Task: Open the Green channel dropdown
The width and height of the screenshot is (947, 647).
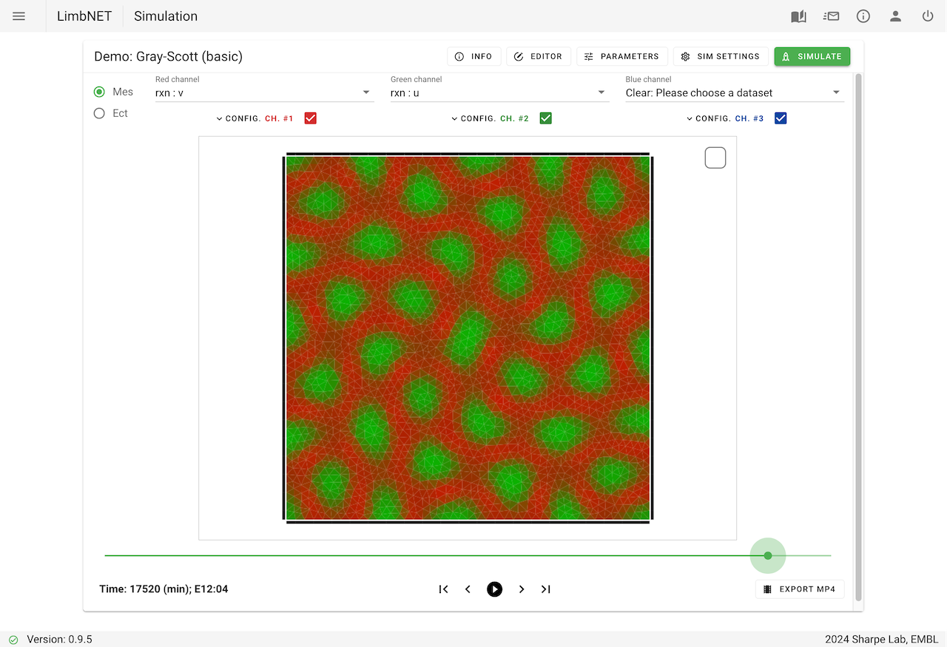Action: click(499, 92)
